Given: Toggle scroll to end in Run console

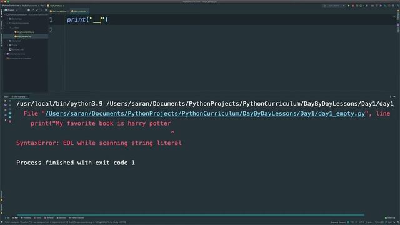Looking at the screenshot, I should (10, 113).
